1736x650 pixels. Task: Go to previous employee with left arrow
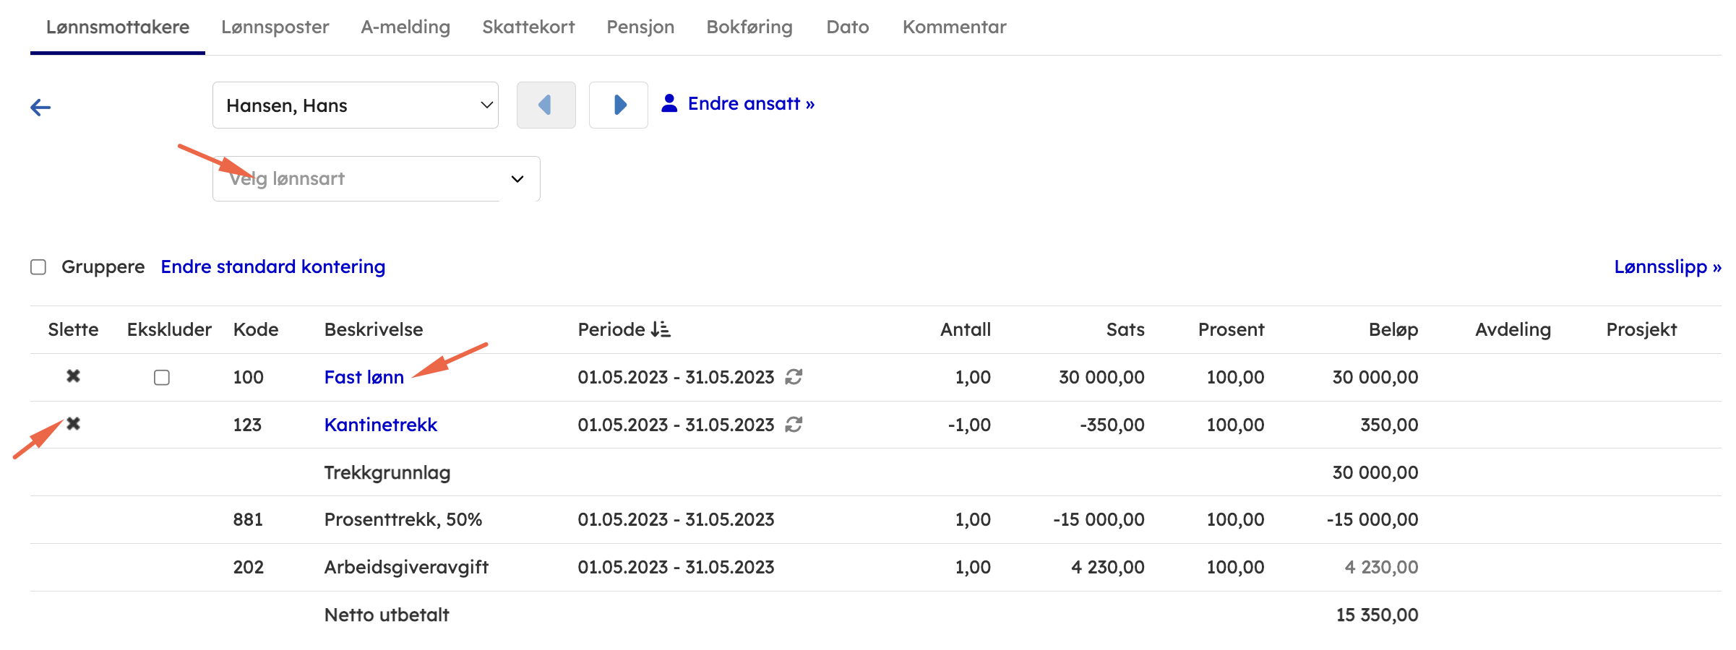coord(546,105)
